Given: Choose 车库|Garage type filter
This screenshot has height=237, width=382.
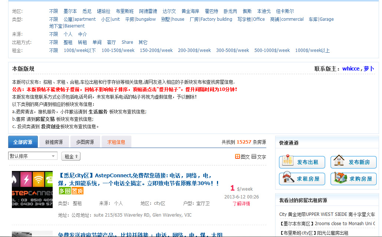Looking at the screenshot, I should 321,19.
